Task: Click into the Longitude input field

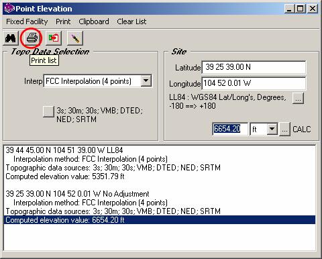Action: click(254, 83)
